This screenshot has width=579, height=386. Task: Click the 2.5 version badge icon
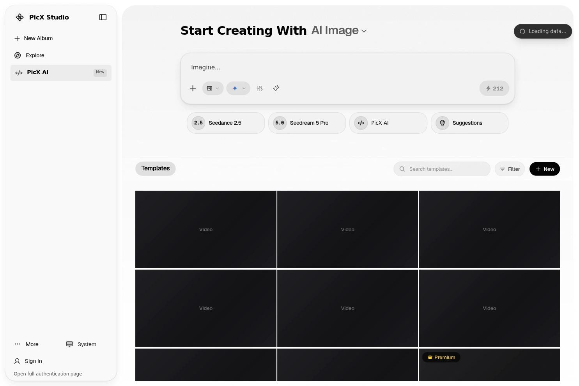(x=198, y=123)
